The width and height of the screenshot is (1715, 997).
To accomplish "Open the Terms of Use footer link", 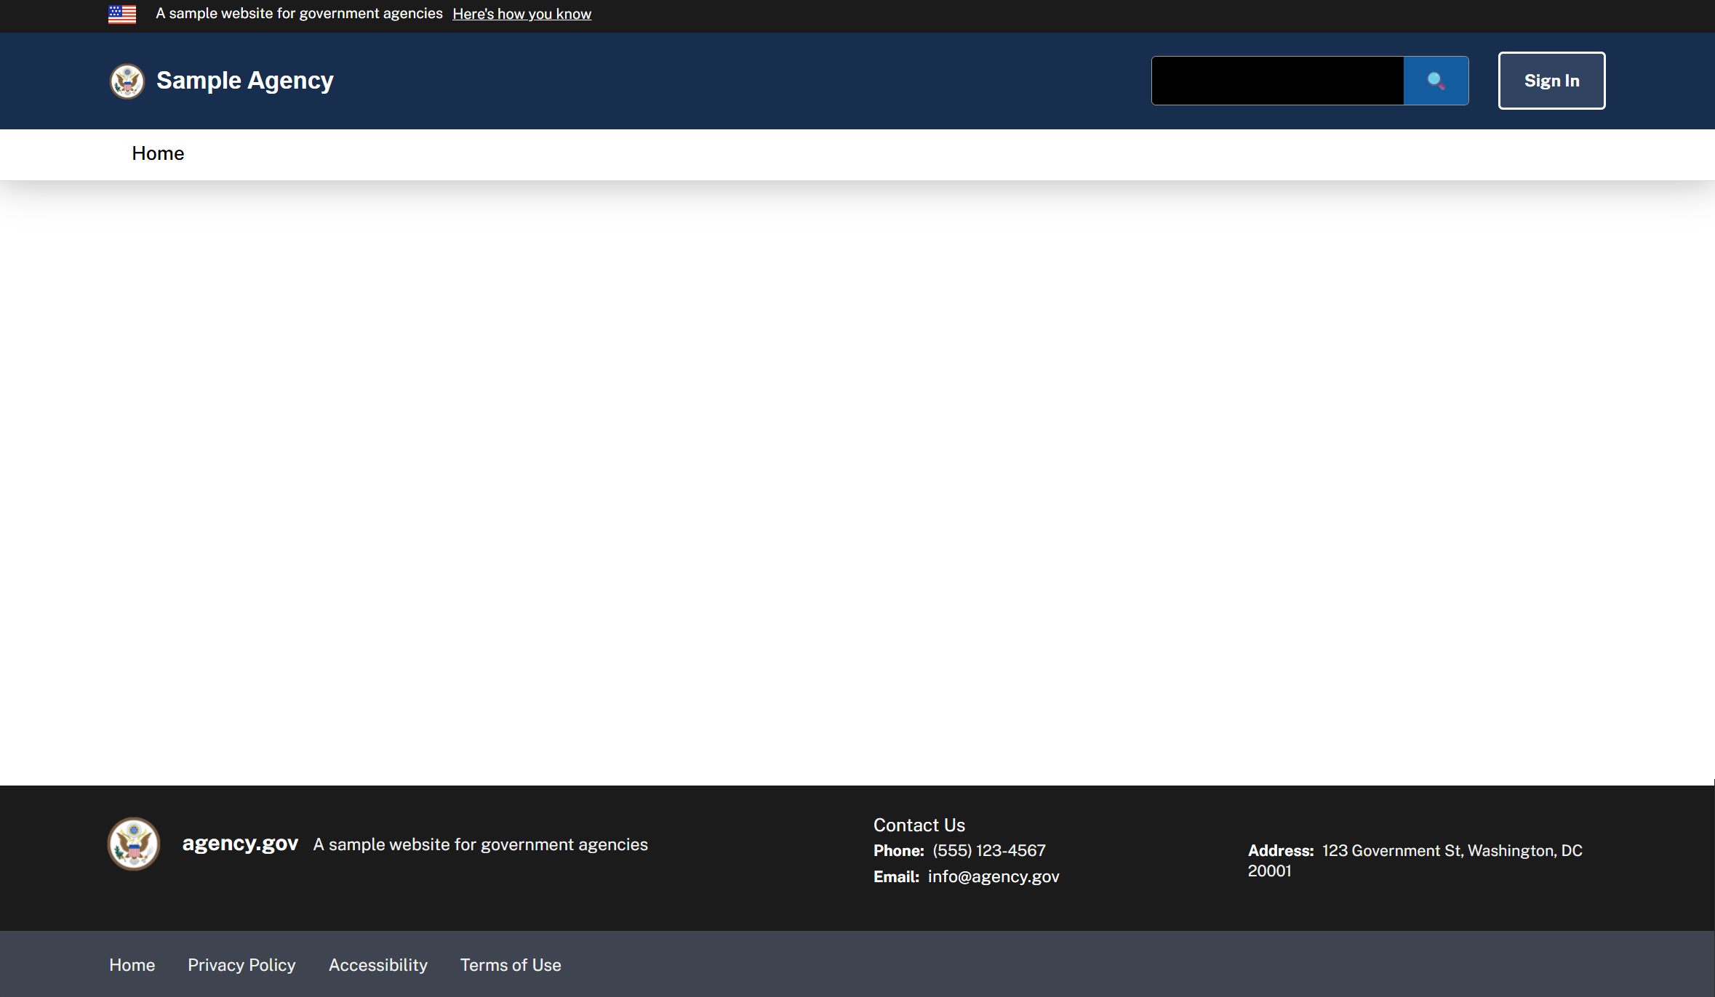I will 511,965.
